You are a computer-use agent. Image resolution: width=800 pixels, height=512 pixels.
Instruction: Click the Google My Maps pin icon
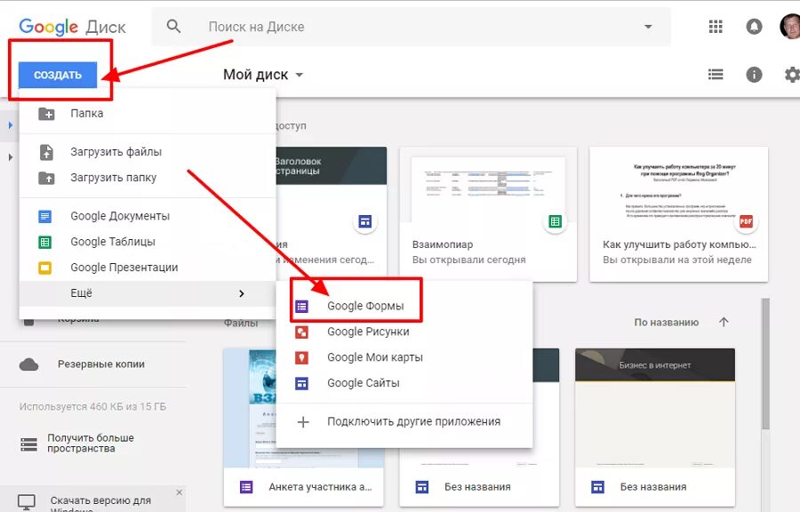(x=301, y=357)
